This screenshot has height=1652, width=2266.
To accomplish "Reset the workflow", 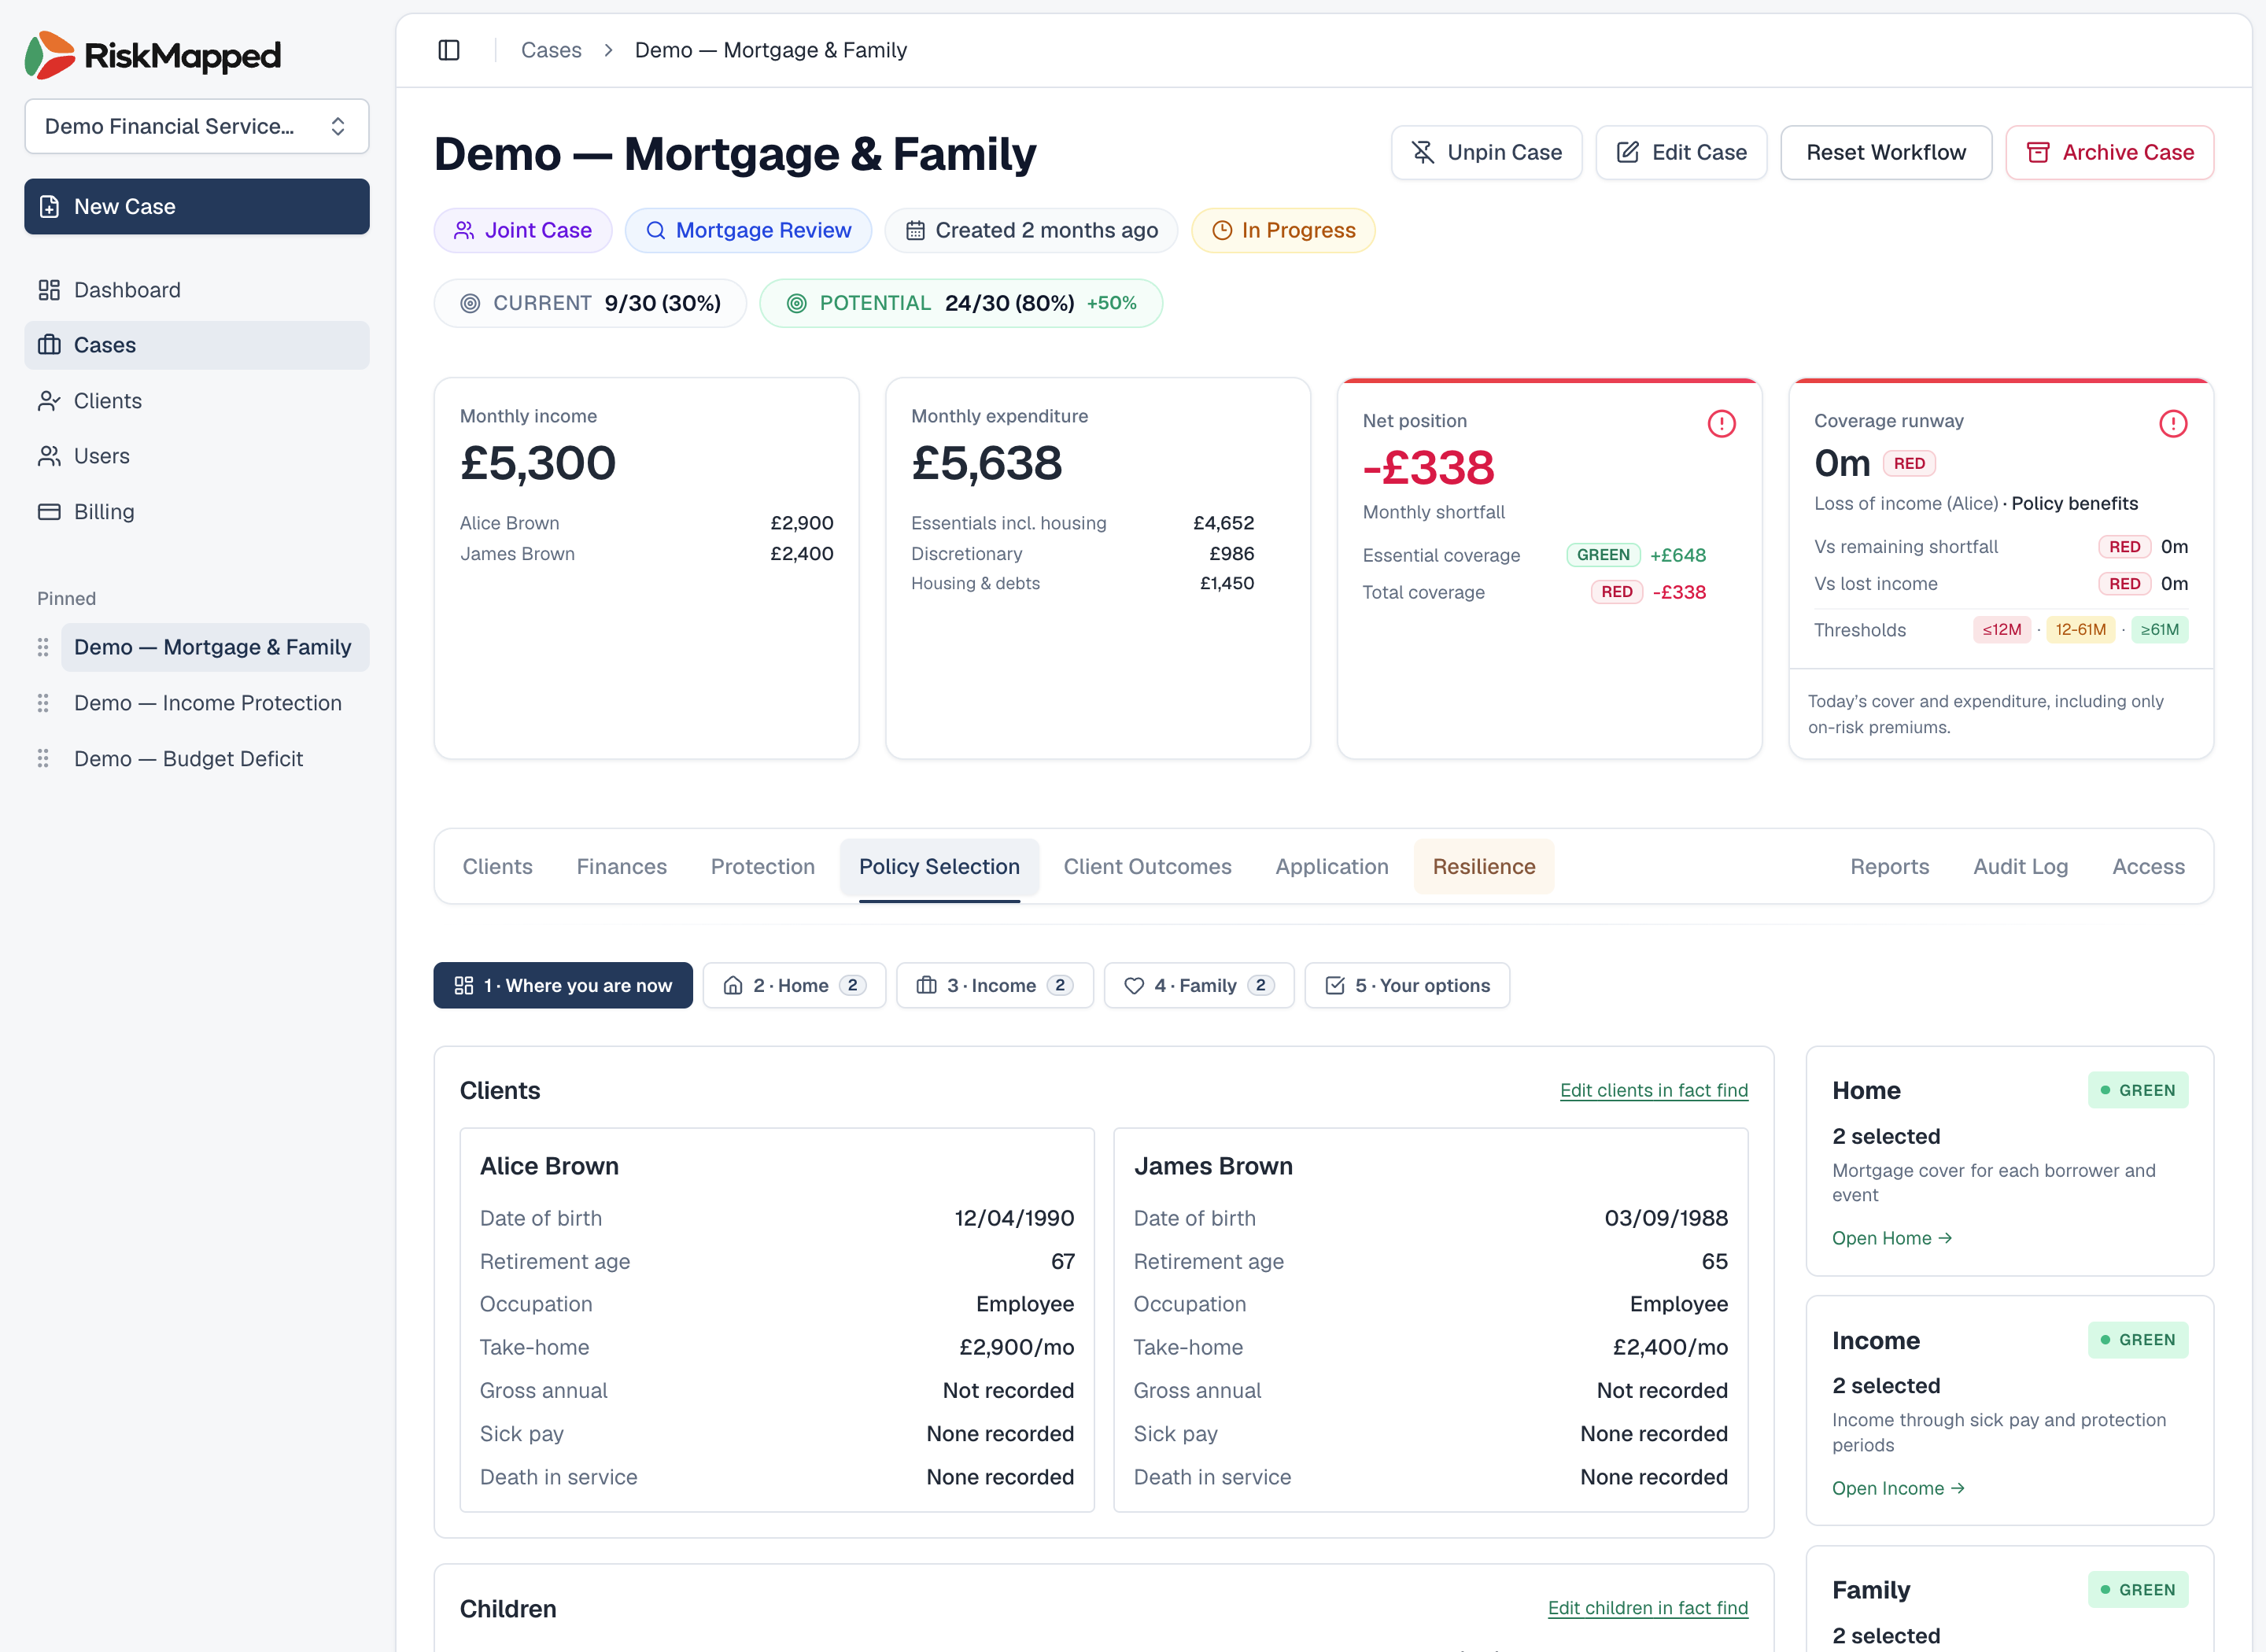I will pos(1886,152).
